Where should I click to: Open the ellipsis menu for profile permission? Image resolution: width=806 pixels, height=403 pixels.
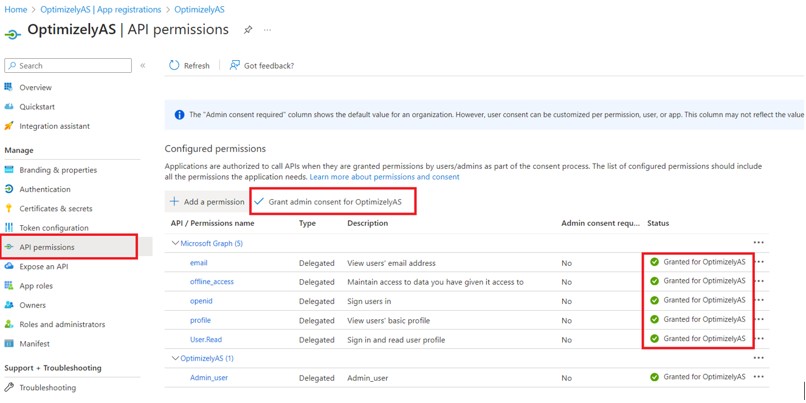tap(759, 319)
